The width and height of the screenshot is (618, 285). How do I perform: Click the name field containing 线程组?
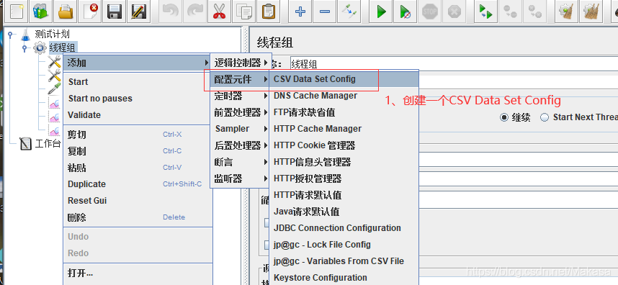tap(453, 63)
